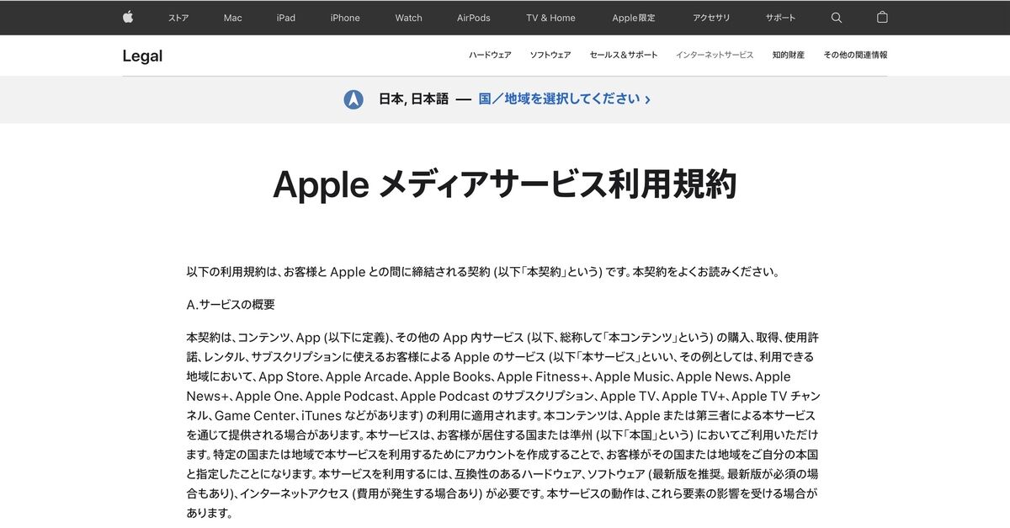The width and height of the screenshot is (1010, 528).
Task: Click the paragraph beginning 以下の利用規約は
Action: point(484,272)
